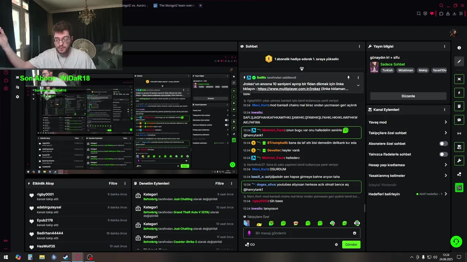
Task: Click the Windows Start button
Action: [x=6, y=257]
